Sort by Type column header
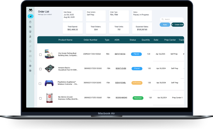Viewport: 213px width, 131px height. coord(107,40)
